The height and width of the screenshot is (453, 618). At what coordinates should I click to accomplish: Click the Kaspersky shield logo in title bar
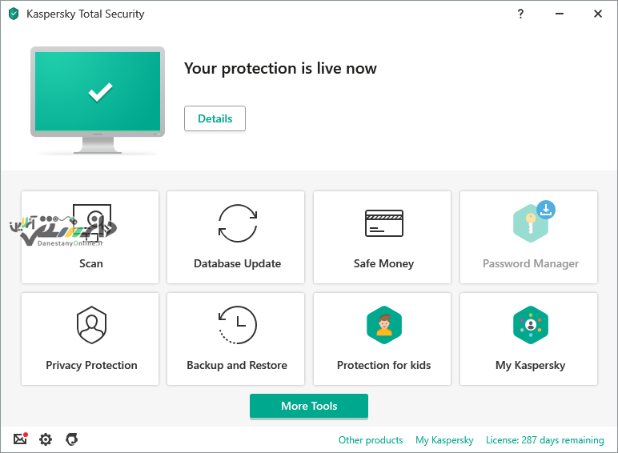(14, 14)
